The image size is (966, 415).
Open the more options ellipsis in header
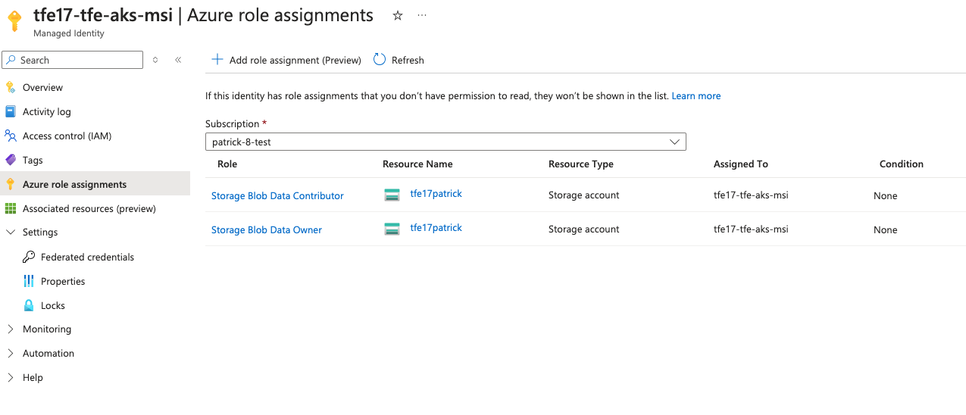coord(422,16)
